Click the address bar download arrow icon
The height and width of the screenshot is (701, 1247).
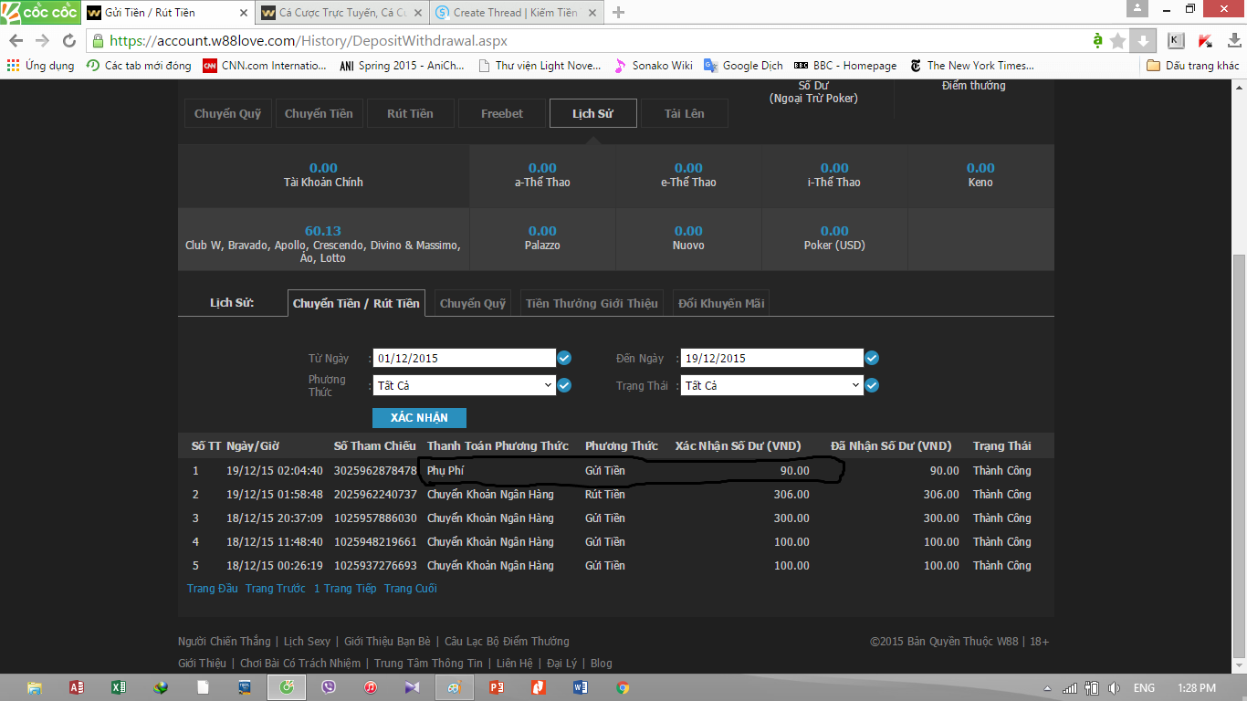pyautogui.click(x=1142, y=41)
